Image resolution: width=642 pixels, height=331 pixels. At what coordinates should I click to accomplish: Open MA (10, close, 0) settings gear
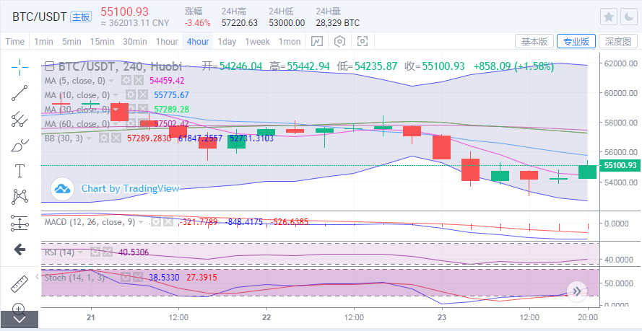coord(130,94)
